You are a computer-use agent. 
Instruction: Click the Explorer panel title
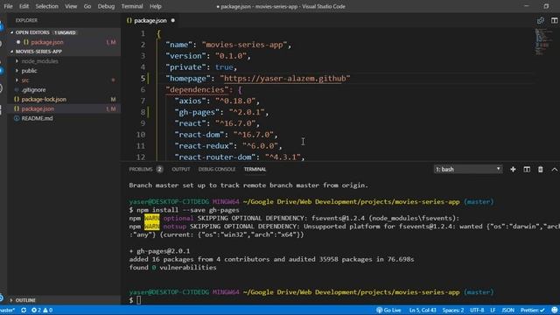pos(26,20)
